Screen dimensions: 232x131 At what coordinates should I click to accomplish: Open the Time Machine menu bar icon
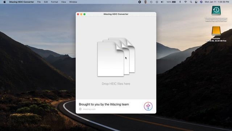click(151, 2)
